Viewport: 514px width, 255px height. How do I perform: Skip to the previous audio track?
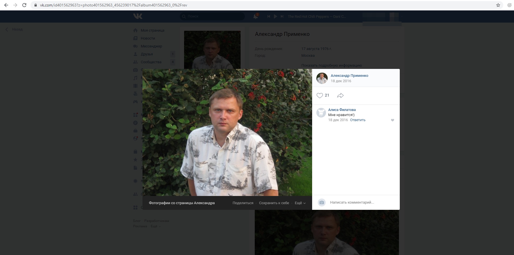pos(269,16)
